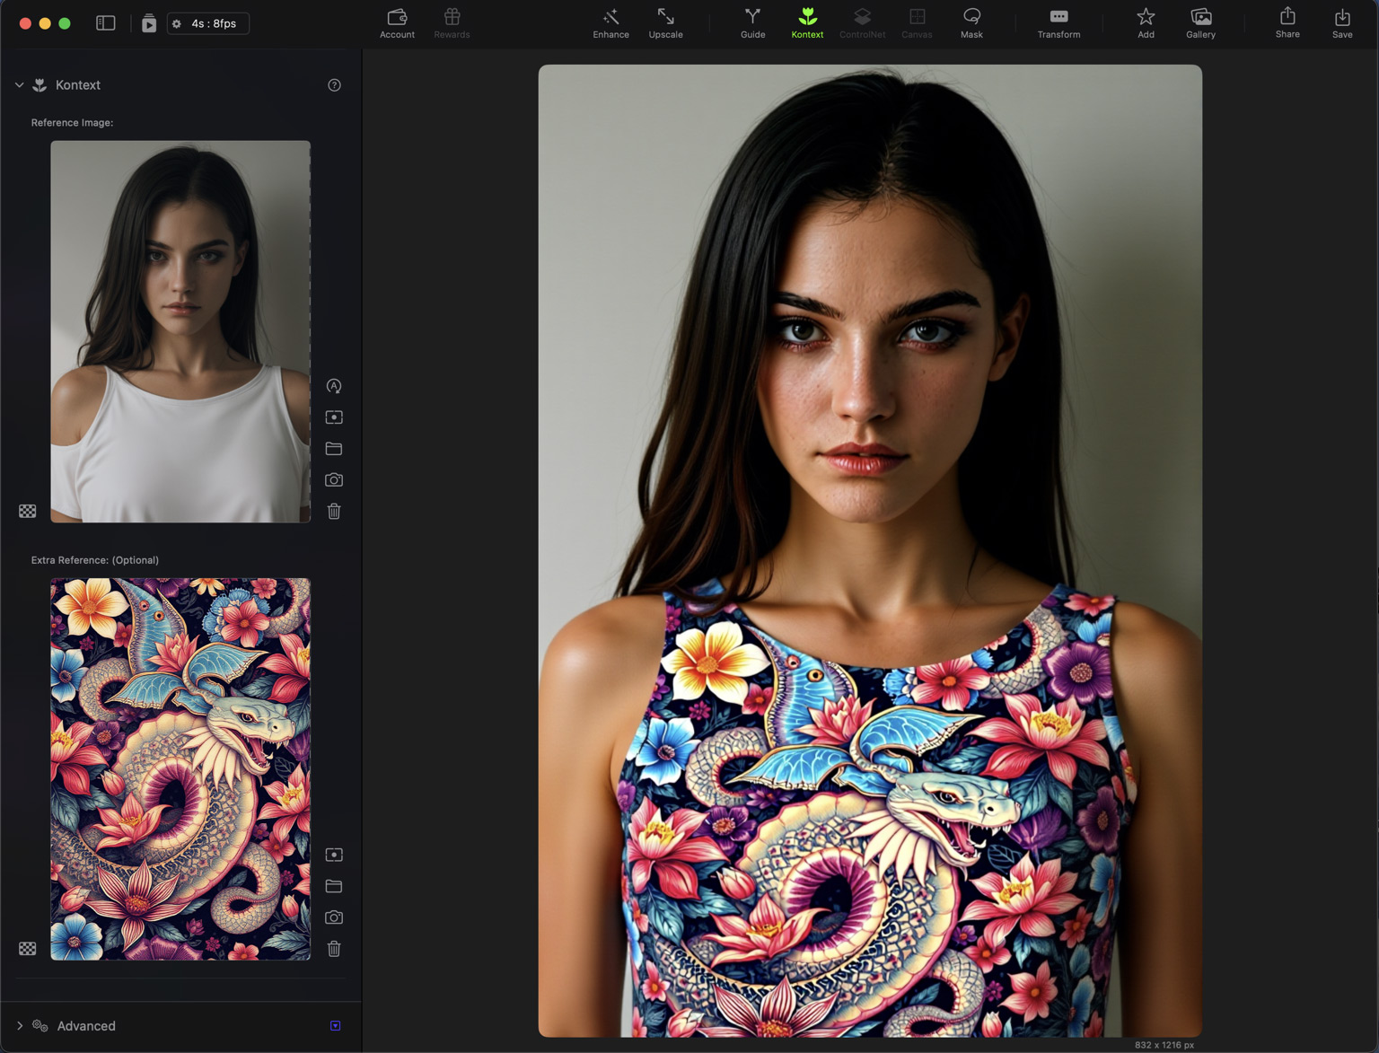The height and width of the screenshot is (1053, 1379).
Task: Toggle the sidebar panel visibility
Action: click(x=106, y=23)
